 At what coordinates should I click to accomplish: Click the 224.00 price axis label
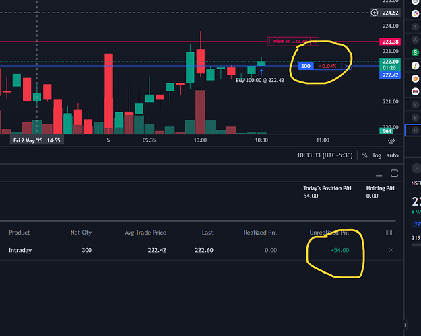coord(391,26)
